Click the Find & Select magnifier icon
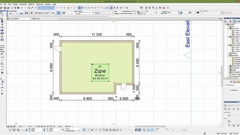Screen dimensions: 240x135 (x=29, y=8)
